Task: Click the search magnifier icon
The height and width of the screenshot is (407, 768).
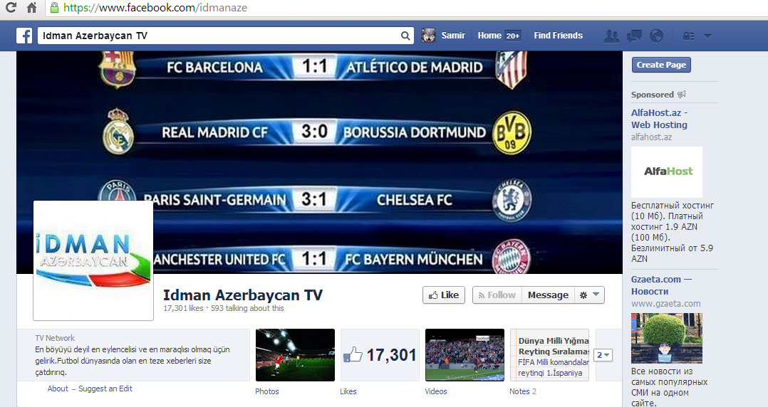Action: click(405, 36)
